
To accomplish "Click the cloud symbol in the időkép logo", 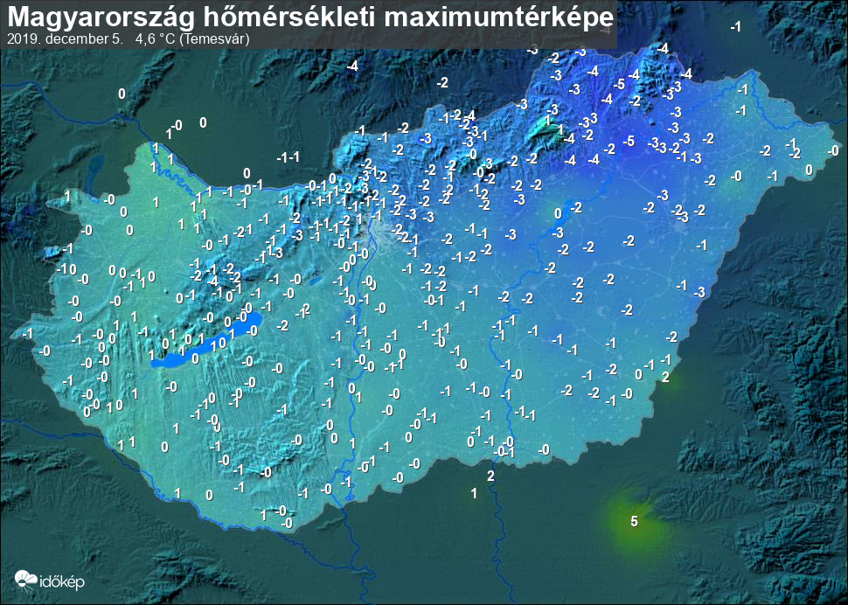I will [26, 580].
